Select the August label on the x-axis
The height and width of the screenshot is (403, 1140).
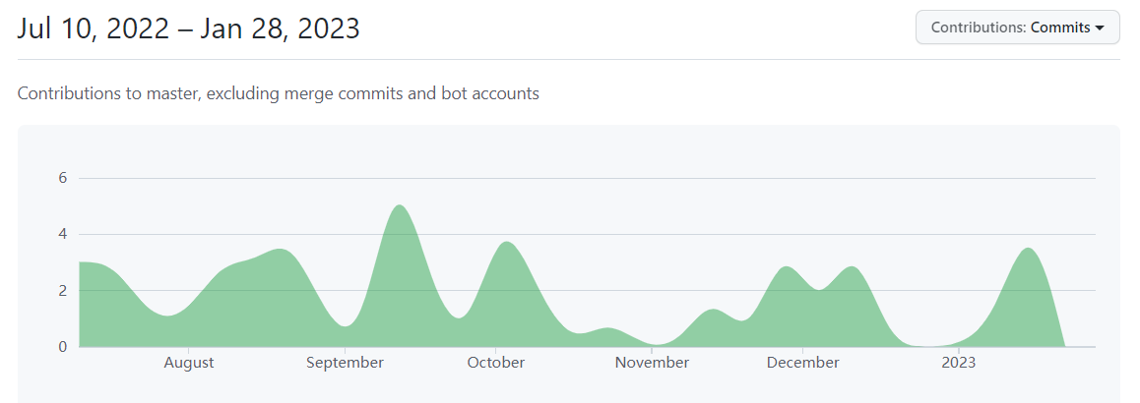point(189,363)
